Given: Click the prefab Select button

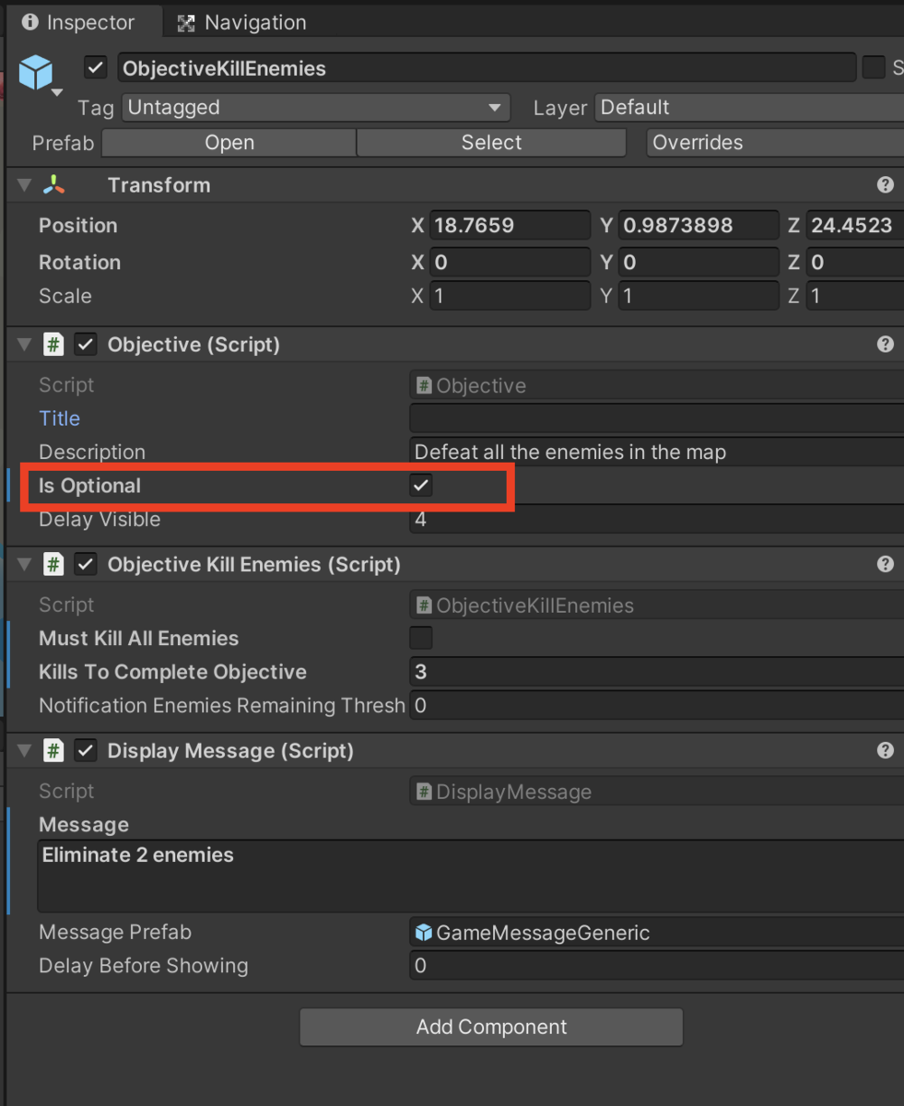Looking at the screenshot, I should (x=491, y=143).
